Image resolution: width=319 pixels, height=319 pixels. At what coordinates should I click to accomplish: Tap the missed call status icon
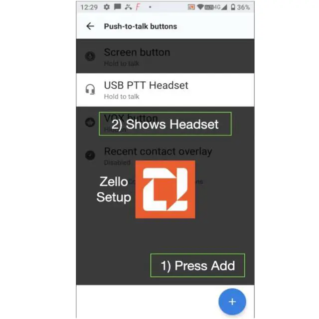click(x=128, y=7)
